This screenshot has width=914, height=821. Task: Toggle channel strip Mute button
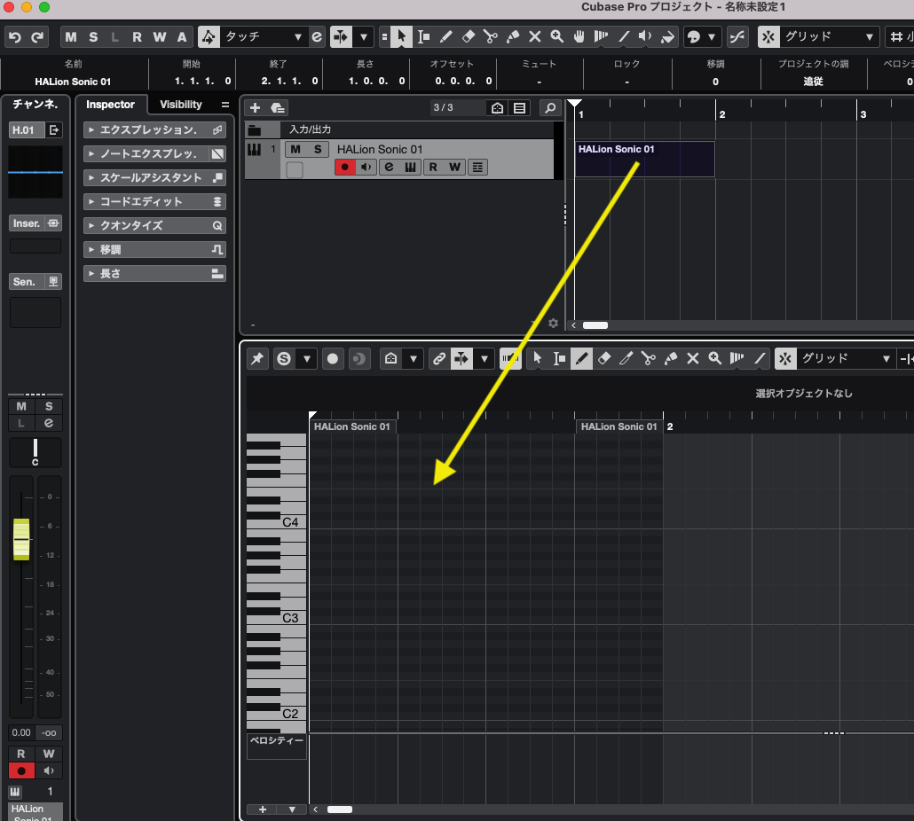click(x=21, y=406)
